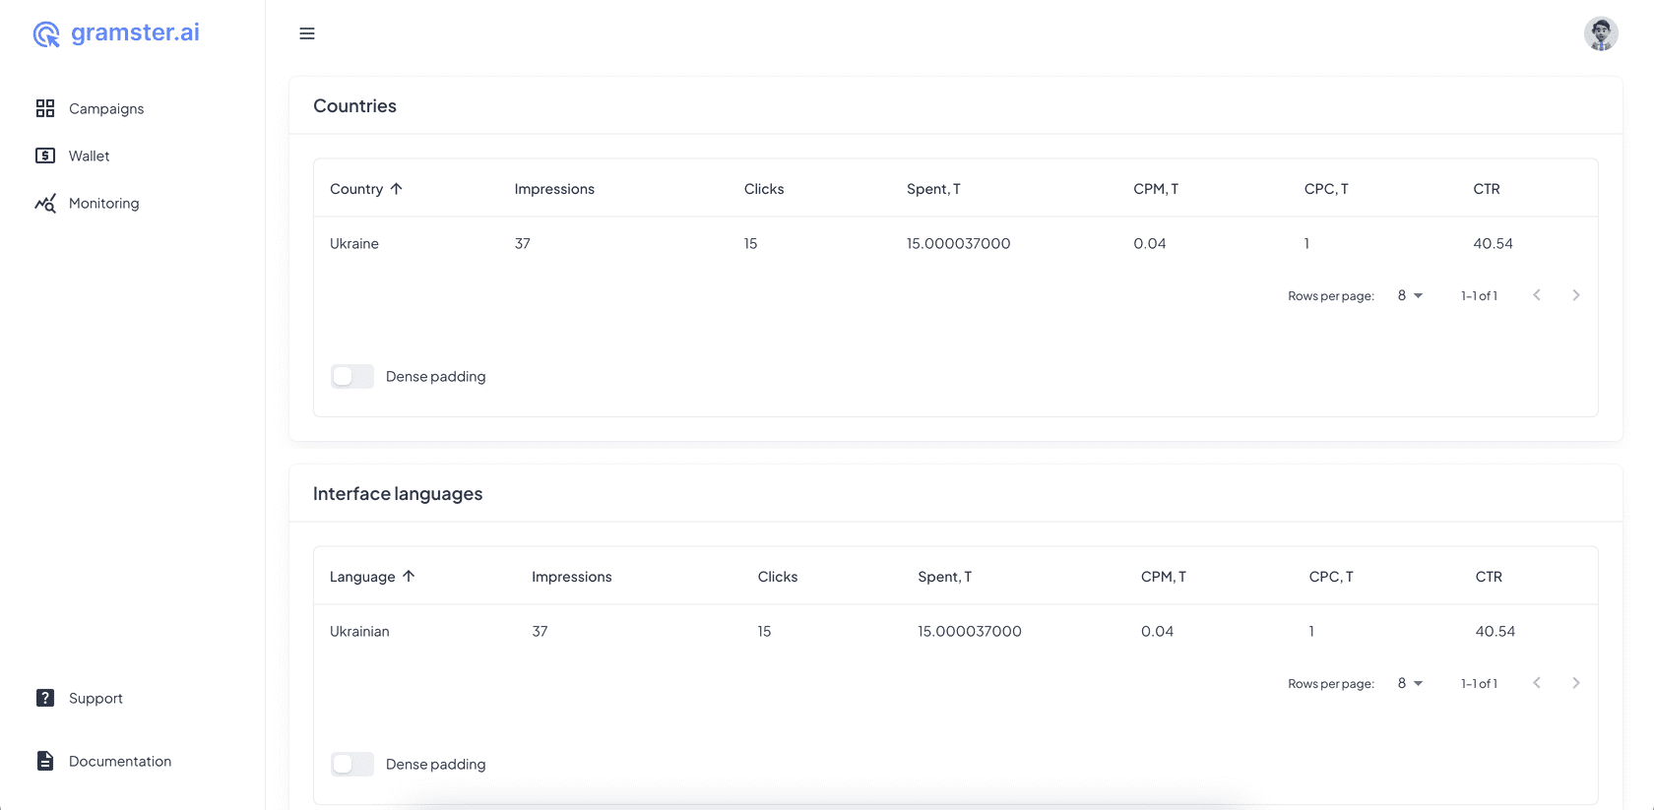
Task: Click the Campaigns grid icon
Action: 45,108
